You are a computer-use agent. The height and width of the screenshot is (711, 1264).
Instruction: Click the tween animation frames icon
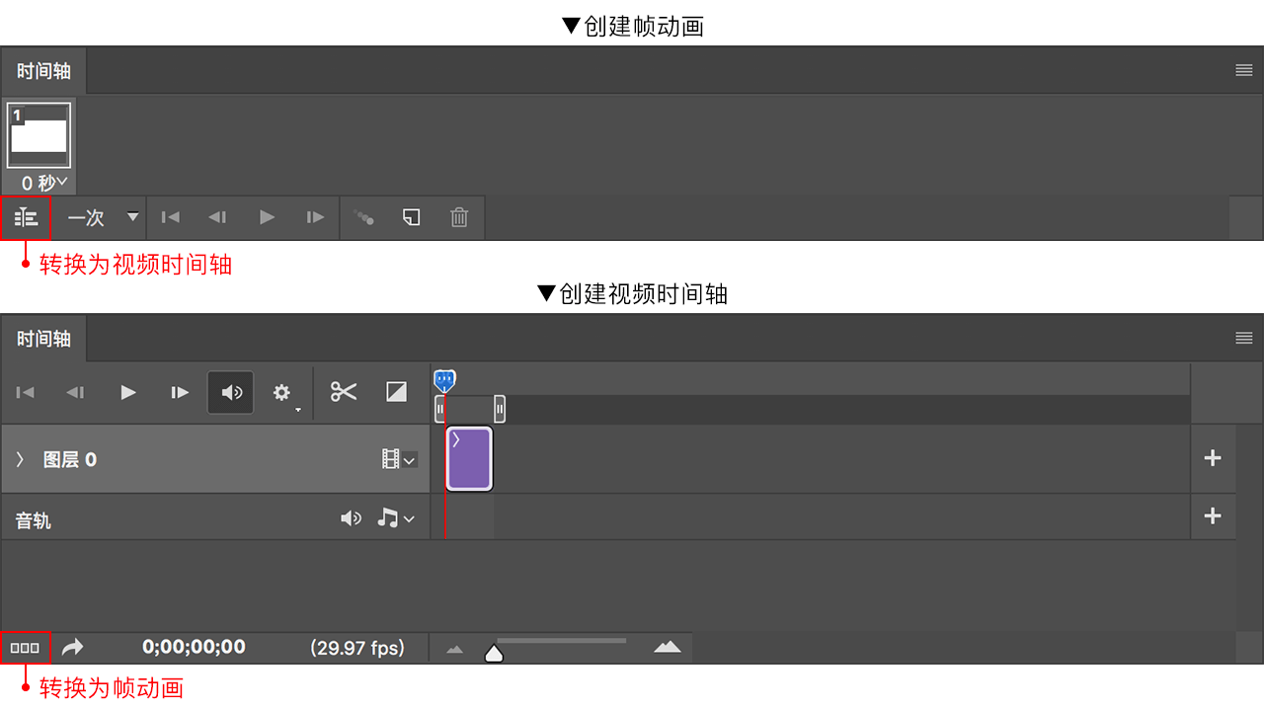363,217
